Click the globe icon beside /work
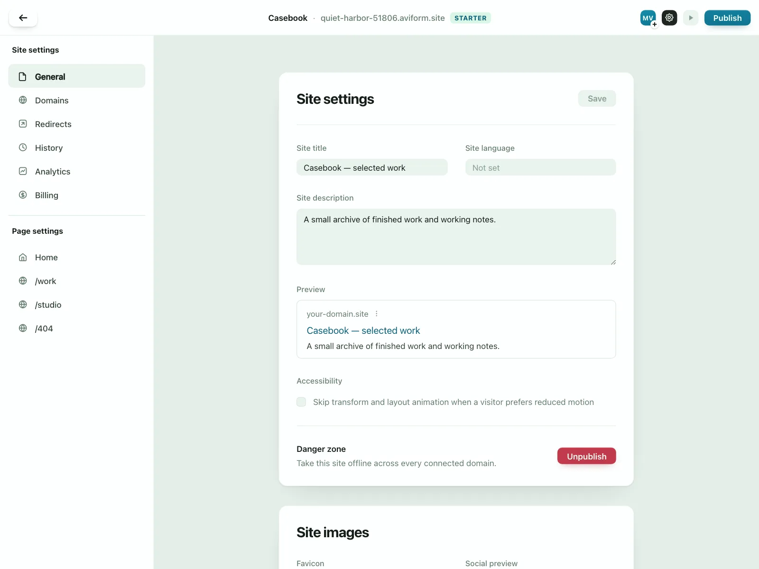The width and height of the screenshot is (759, 569). [x=23, y=281]
